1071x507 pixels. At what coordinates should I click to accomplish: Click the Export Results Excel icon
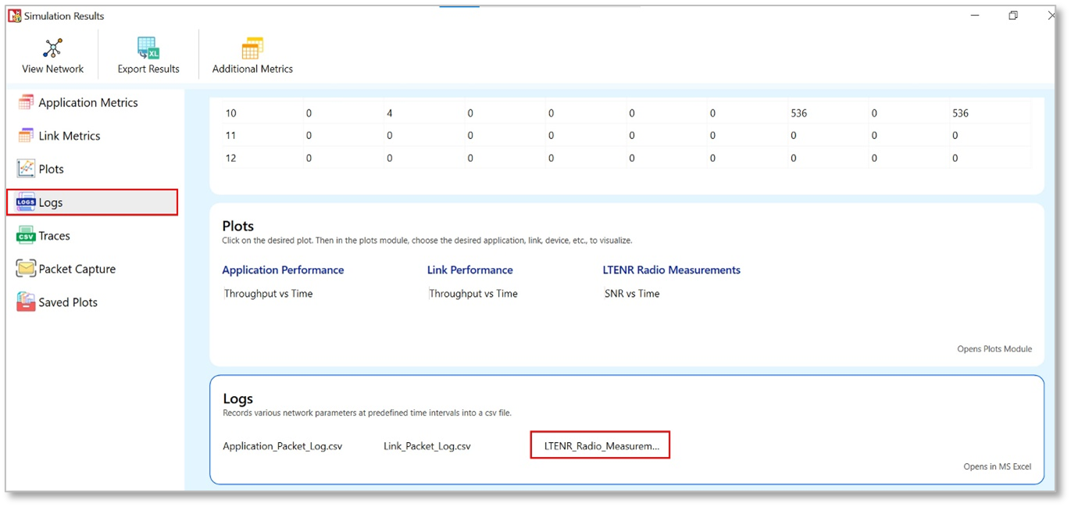148,48
